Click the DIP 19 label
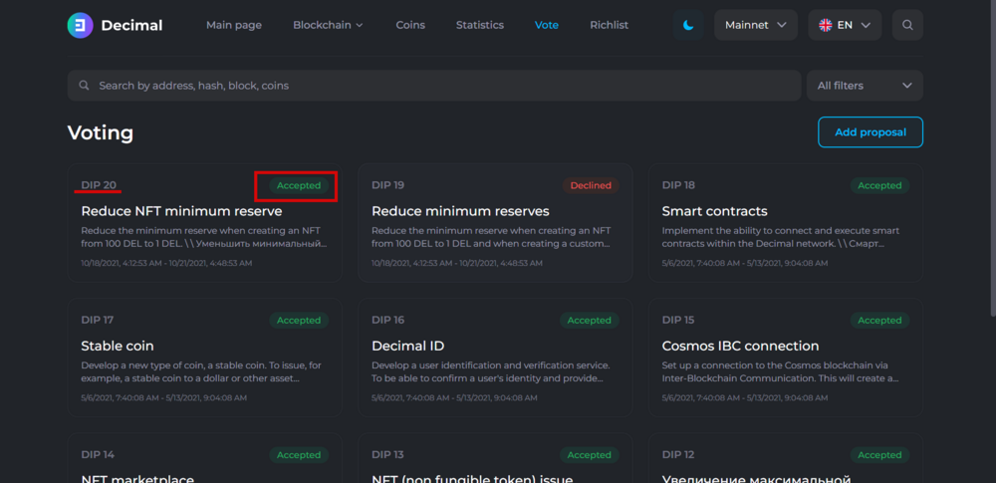This screenshot has height=483, width=996. pyautogui.click(x=387, y=185)
